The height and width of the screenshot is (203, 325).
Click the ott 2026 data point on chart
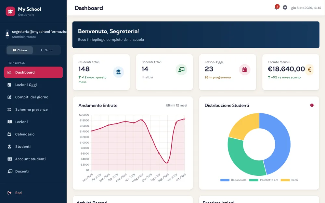tap(184, 119)
